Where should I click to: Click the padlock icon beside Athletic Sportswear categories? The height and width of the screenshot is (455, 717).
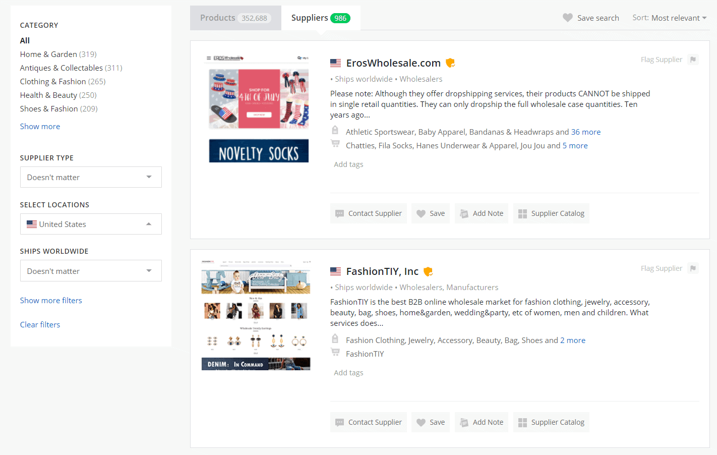pos(335,130)
